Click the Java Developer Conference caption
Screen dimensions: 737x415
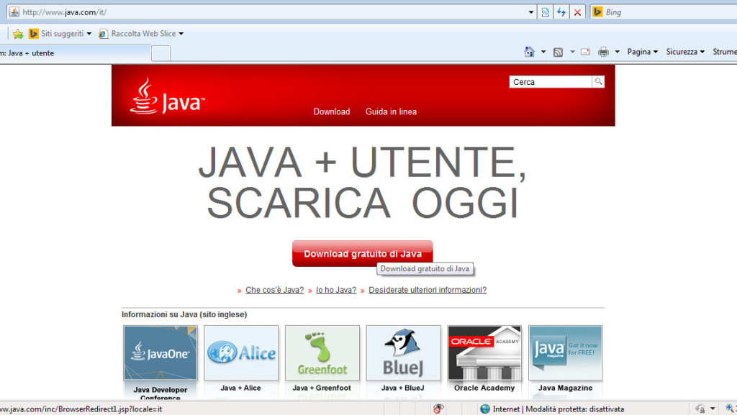tap(160, 393)
